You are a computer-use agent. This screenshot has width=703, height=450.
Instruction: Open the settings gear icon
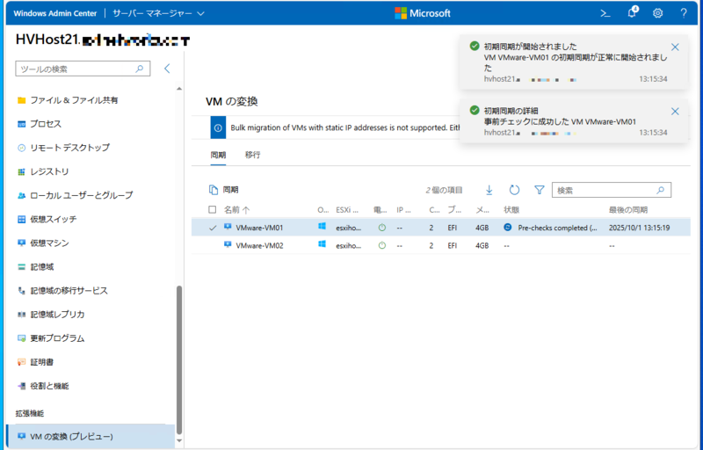tap(657, 13)
